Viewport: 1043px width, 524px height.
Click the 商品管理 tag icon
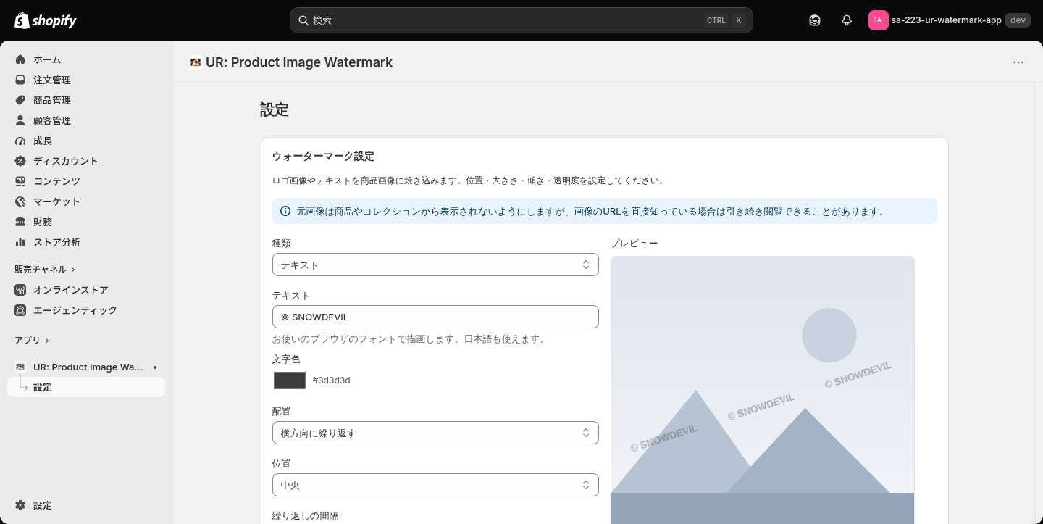click(20, 100)
